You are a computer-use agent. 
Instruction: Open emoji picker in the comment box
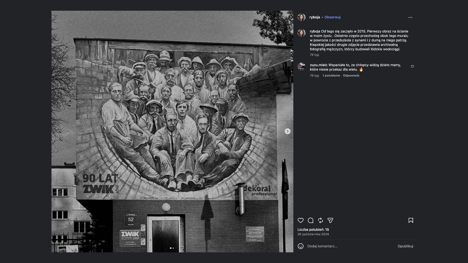[x=301, y=246]
